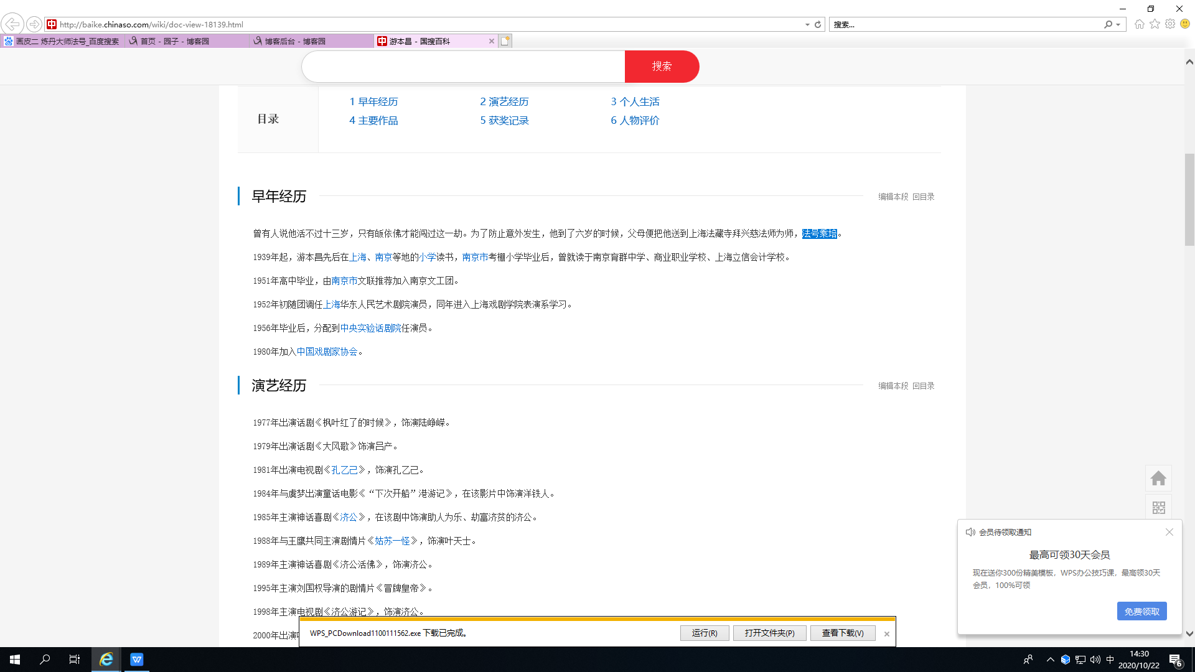Show hidden system tray icons
The image size is (1195, 672).
[1051, 660]
